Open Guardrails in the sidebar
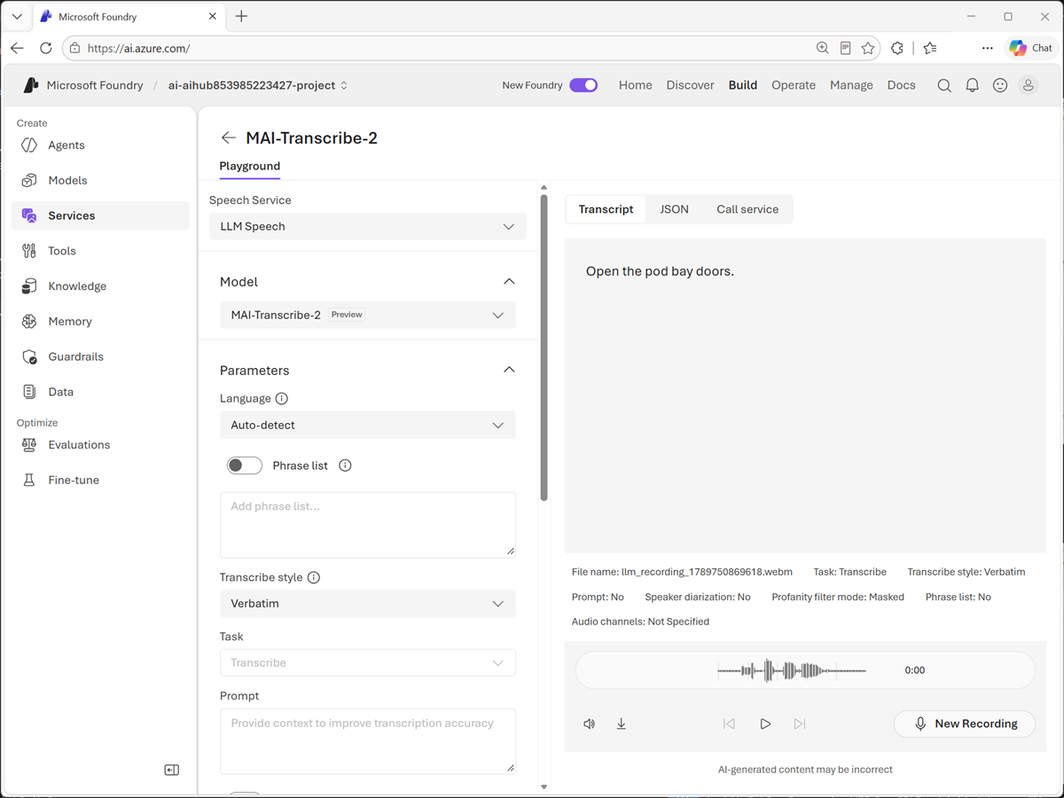Viewport: 1064px width, 798px height. pyautogui.click(x=100, y=356)
